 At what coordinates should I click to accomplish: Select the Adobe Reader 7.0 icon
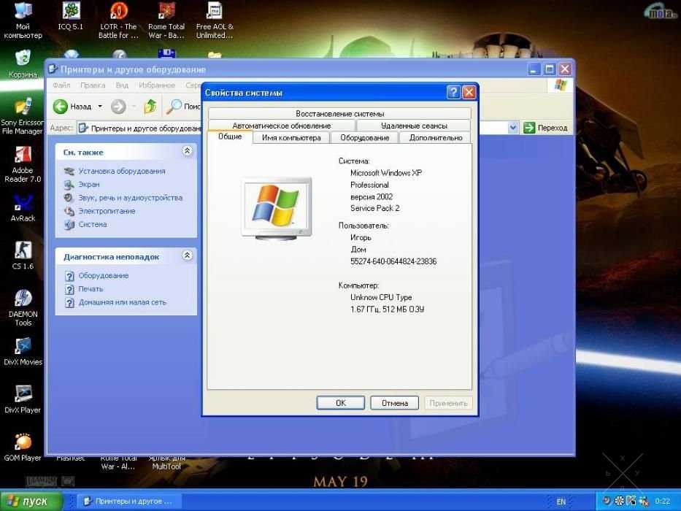click(x=23, y=164)
